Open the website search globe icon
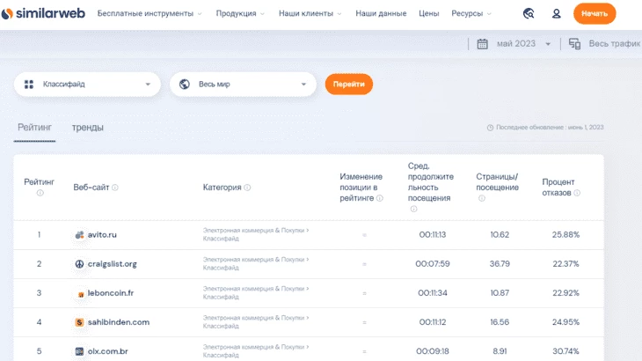Image resolution: width=642 pixels, height=361 pixels. tap(529, 13)
